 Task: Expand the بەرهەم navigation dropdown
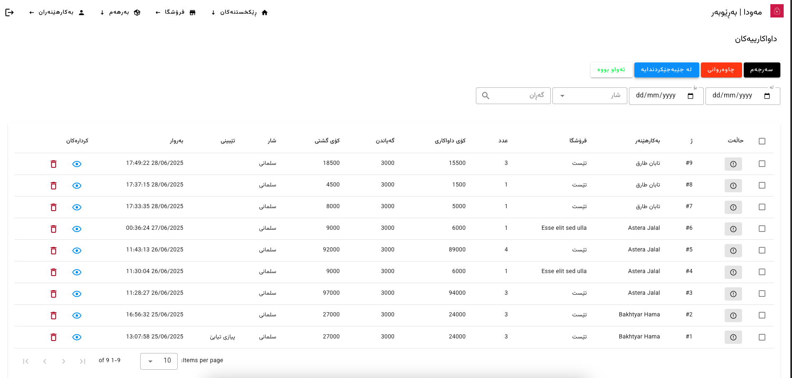(119, 12)
